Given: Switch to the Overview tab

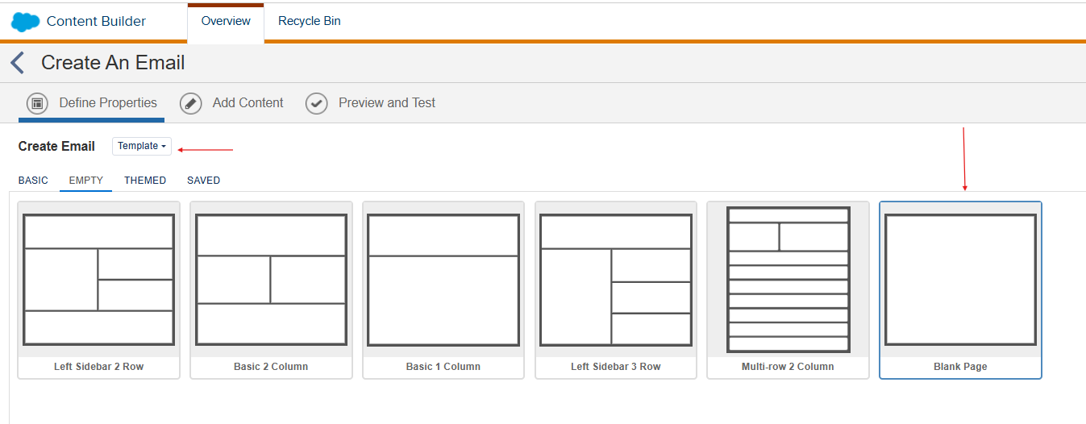Looking at the screenshot, I should tap(226, 22).
